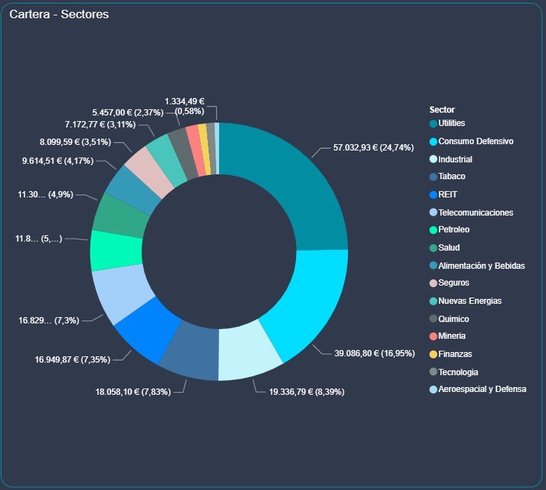Select the Seguros legend label
This screenshot has width=546, height=490.
pos(454,283)
